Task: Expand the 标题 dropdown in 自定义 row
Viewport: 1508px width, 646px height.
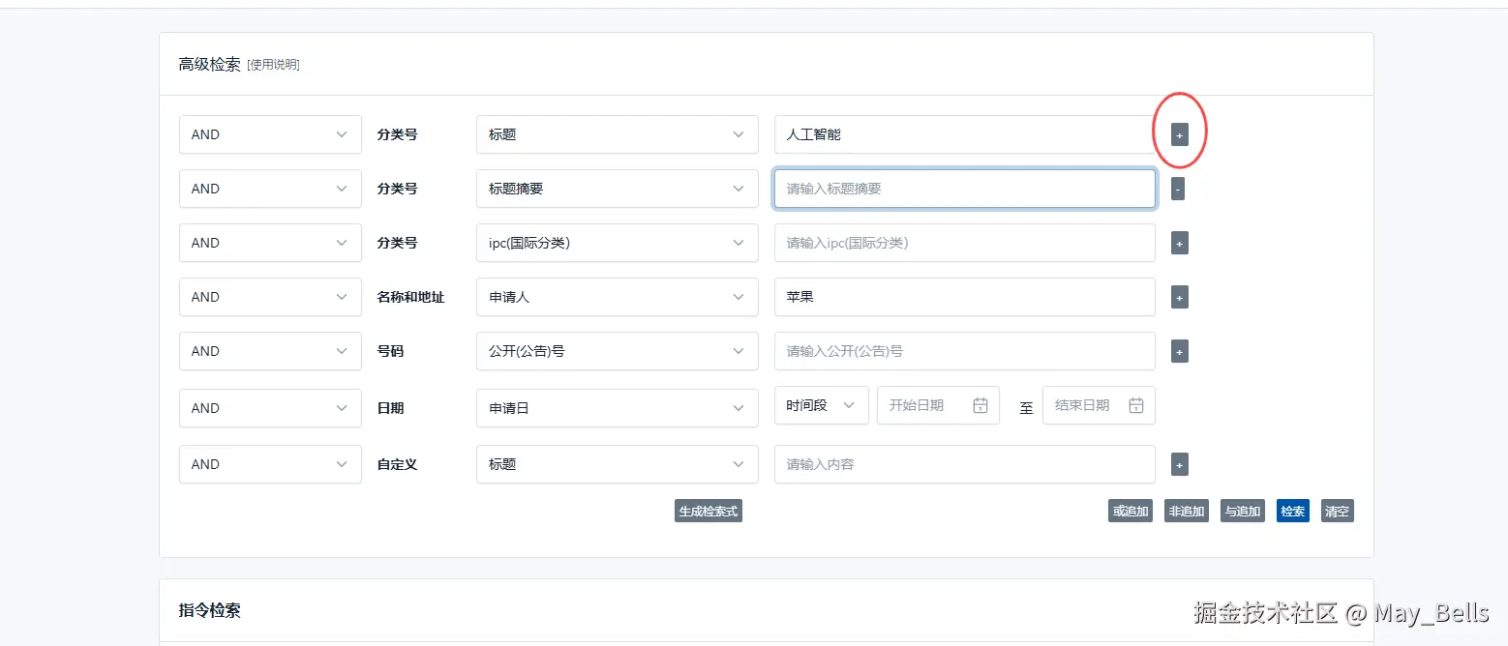Action: tap(618, 464)
